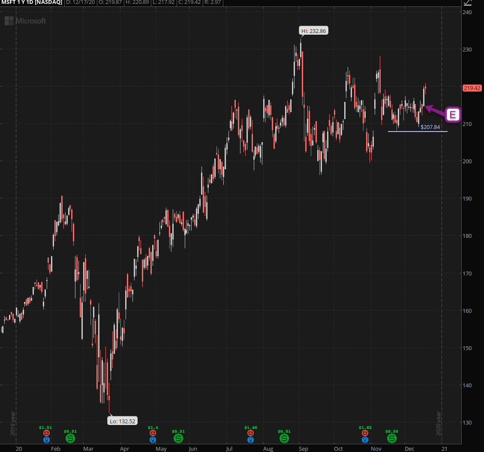Click the Jul label on time axis
The width and height of the screenshot is (484, 452).
[x=229, y=449]
